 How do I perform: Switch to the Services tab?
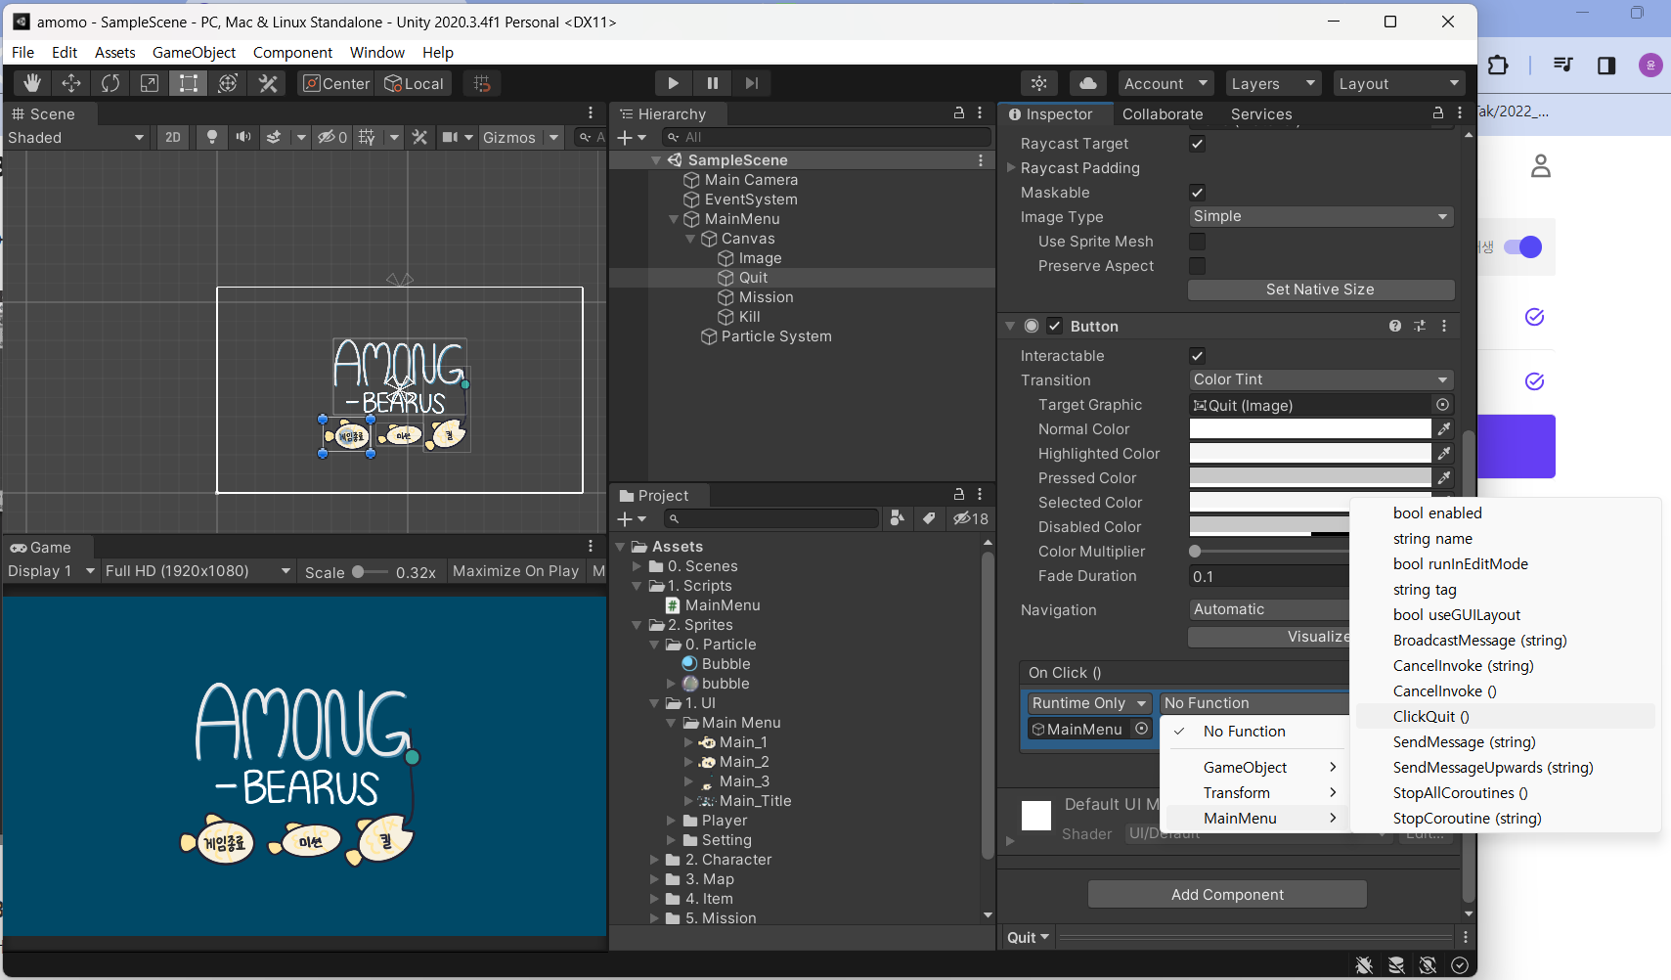(1261, 113)
